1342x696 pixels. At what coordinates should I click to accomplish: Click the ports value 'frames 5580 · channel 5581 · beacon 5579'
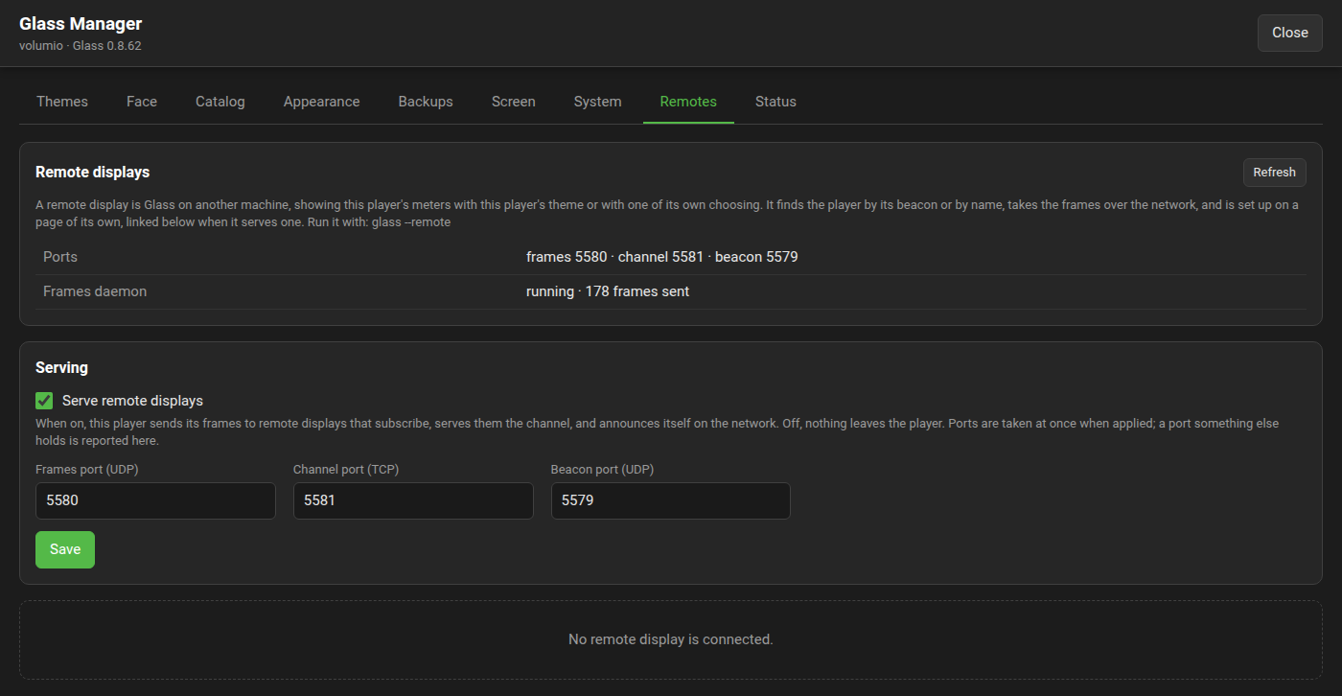[662, 257]
